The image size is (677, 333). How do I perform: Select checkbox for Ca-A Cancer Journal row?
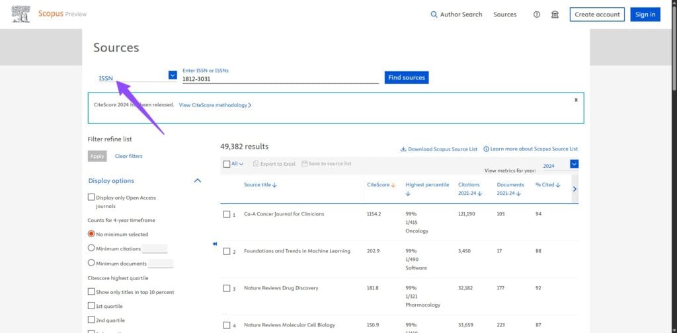pyautogui.click(x=227, y=214)
